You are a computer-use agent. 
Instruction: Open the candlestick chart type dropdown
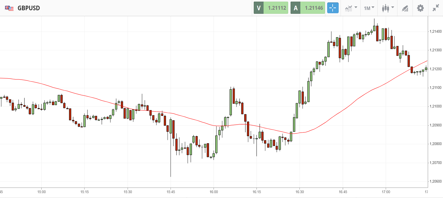click(388, 8)
